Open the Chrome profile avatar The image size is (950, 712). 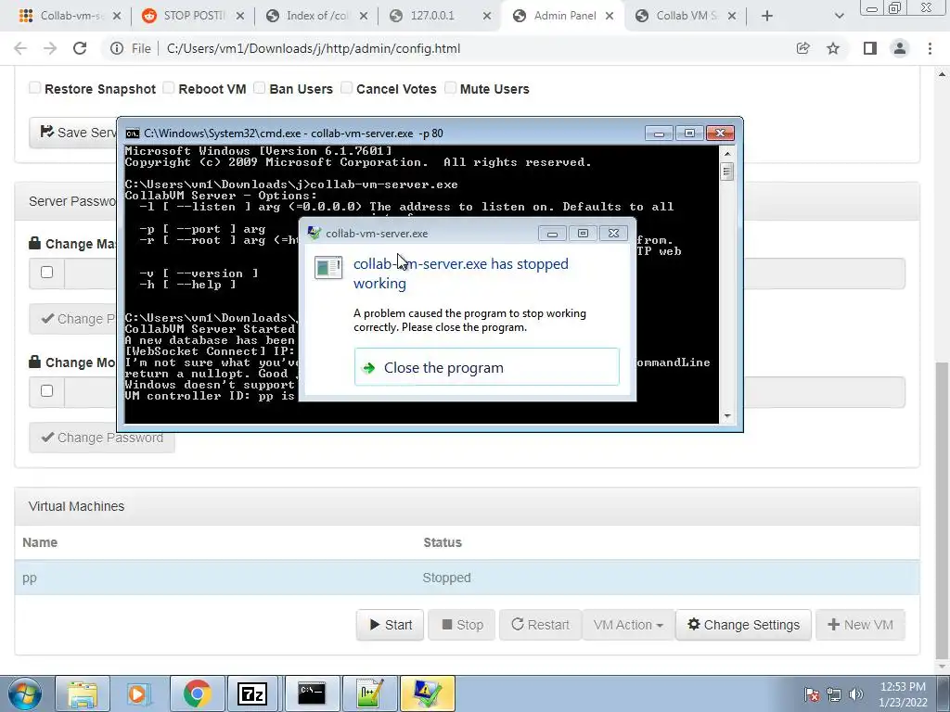coord(900,48)
